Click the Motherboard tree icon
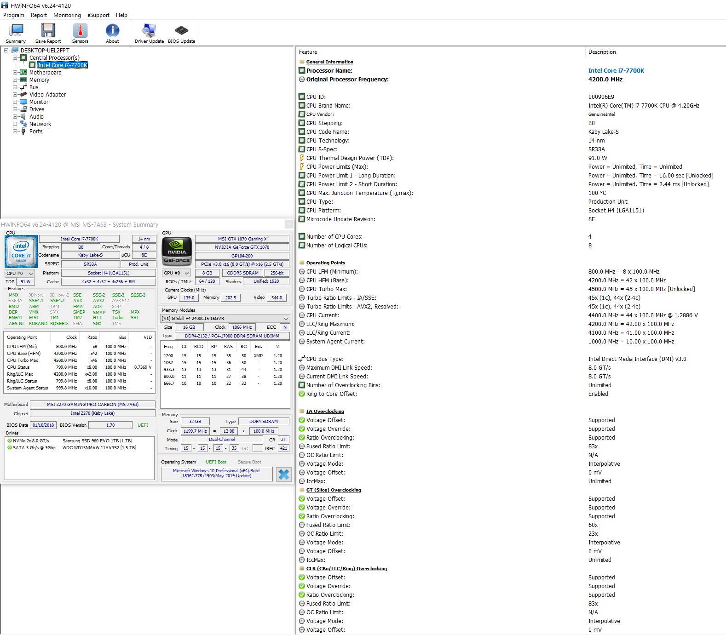 pyautogui.click(x=23, y=73)
